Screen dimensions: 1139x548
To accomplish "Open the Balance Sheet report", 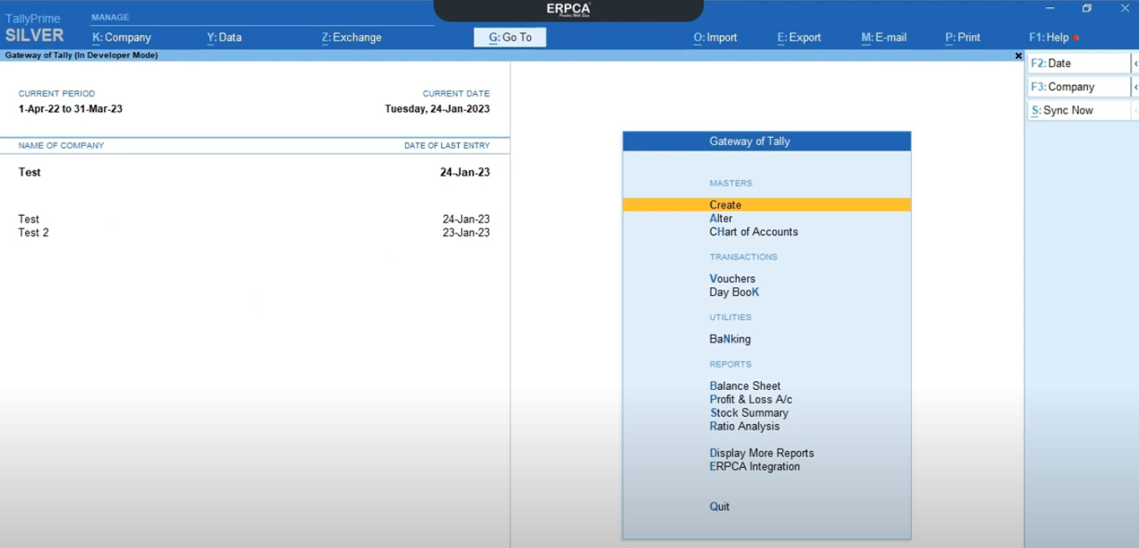I will tap(745, 387).
